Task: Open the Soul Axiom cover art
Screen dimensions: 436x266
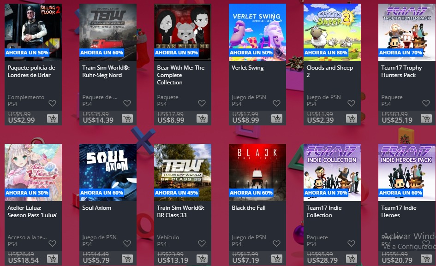Action: 108,172
